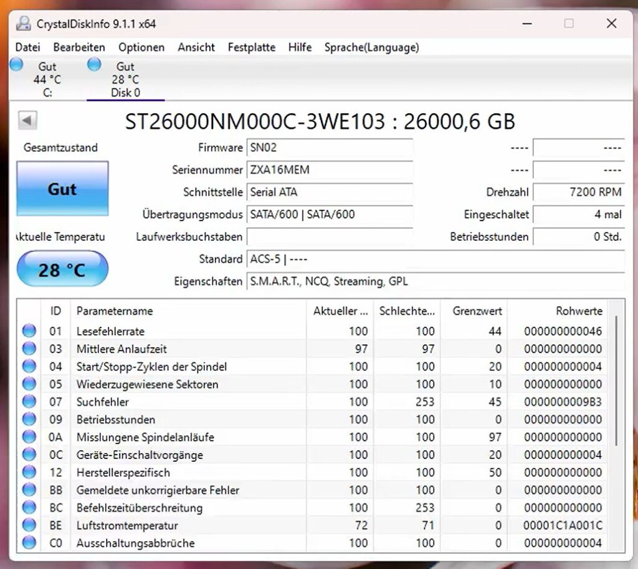This screenshot has height=569, width=638.
Task: Click the Betriebsstunden value 0 Std.
Action: tap(579, 237)
